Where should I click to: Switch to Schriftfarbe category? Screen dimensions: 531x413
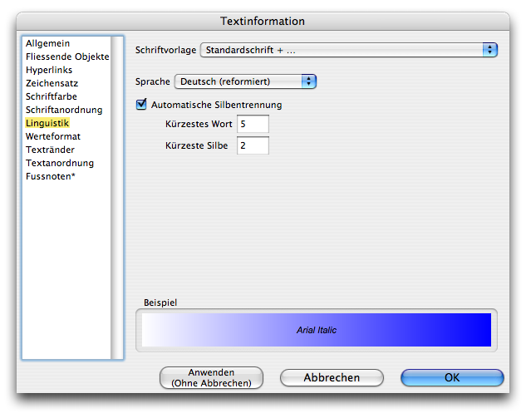[52, 96]
